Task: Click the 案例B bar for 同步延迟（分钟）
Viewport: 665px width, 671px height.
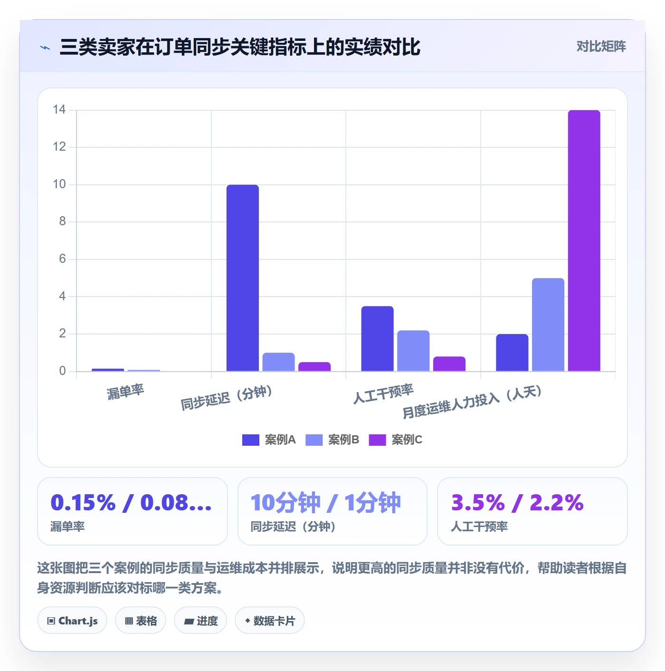Action: (x=278, y=362)
